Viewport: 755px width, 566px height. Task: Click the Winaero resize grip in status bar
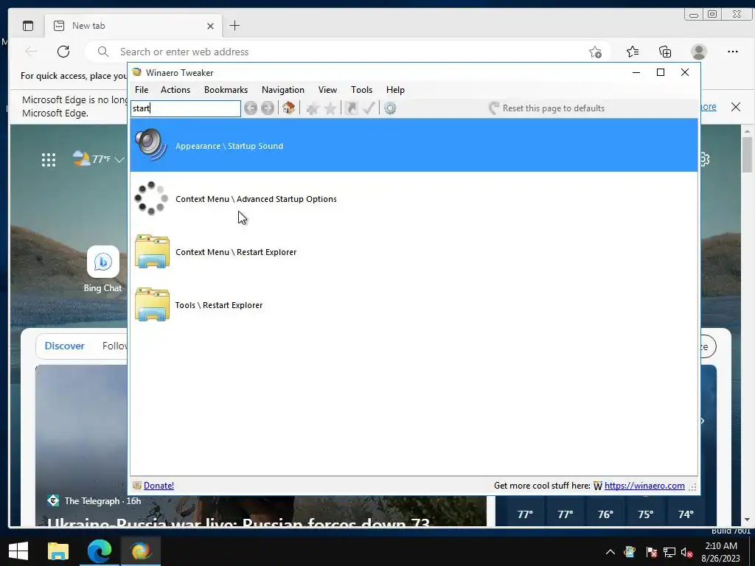point(693,487)
